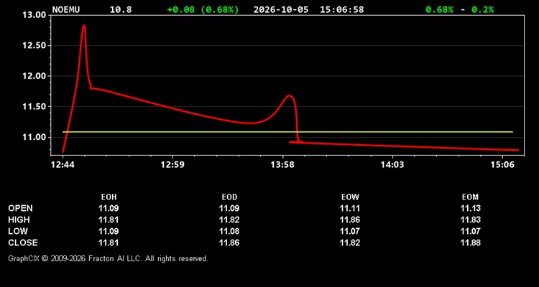Click the 12:44 time axis label
The width and height of the screenshot is (539, 287).
pyautogui.click(x=63, y=164)
